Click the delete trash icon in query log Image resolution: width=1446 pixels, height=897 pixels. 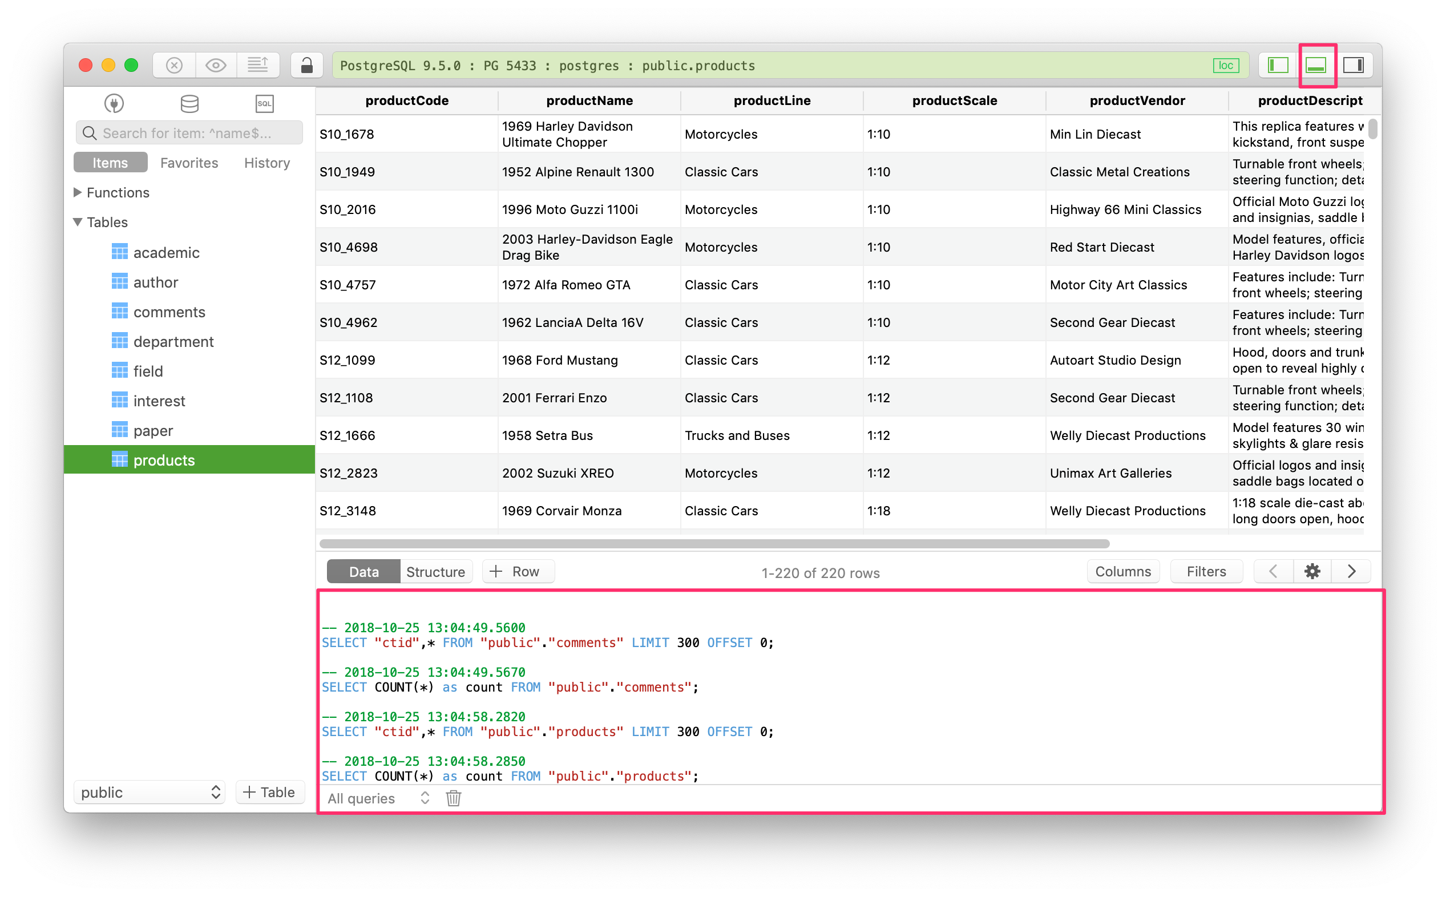coord(452,798)
